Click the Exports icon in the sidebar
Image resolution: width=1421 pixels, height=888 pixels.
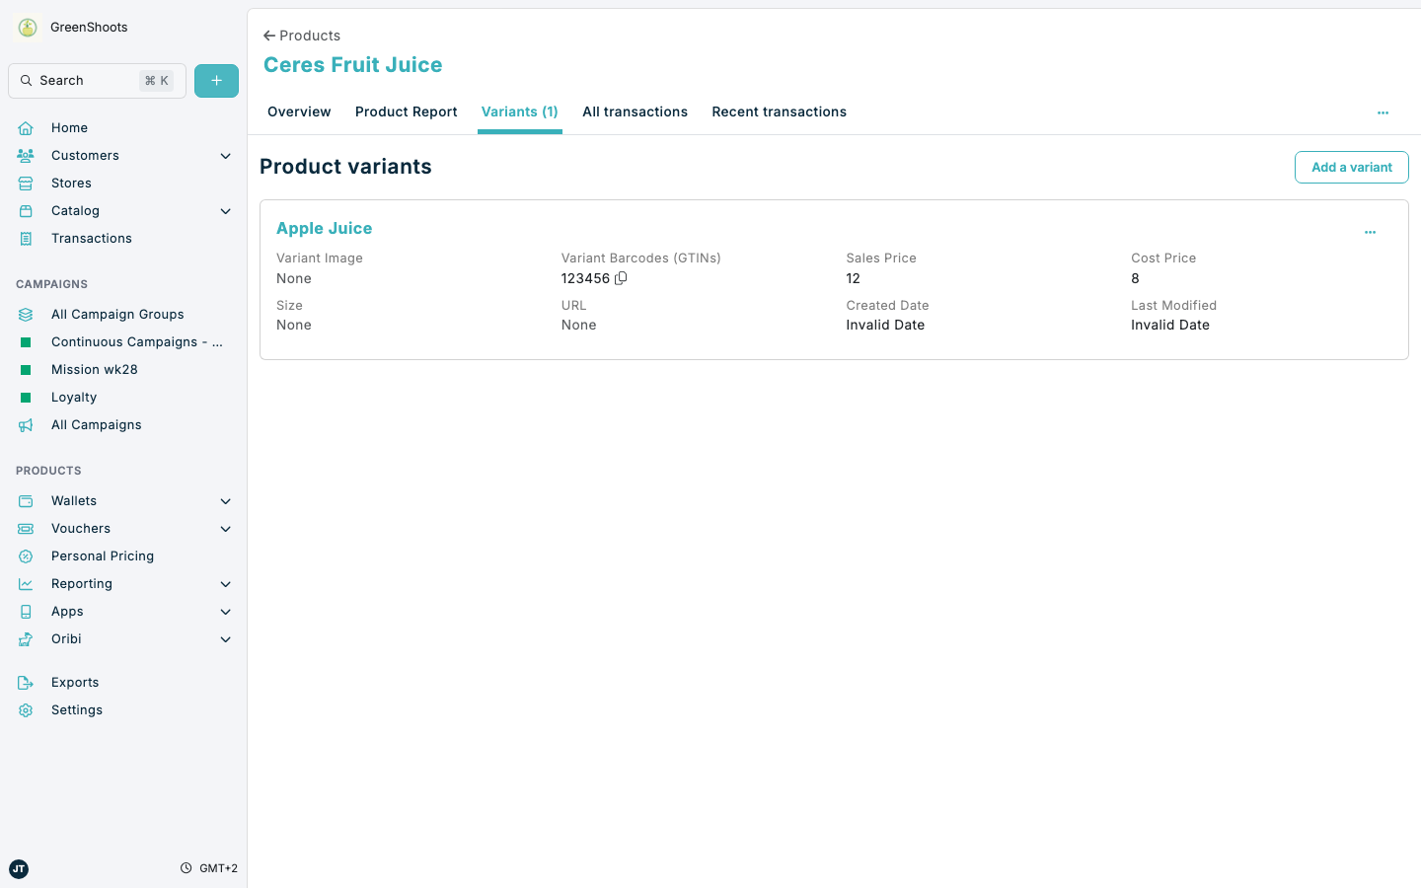pyautogui.click(x=26, y=682)
